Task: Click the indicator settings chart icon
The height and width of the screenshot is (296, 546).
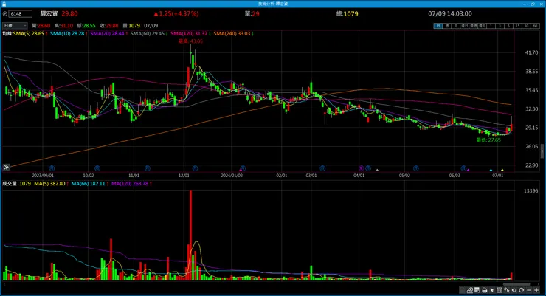Action: [470, 290]
